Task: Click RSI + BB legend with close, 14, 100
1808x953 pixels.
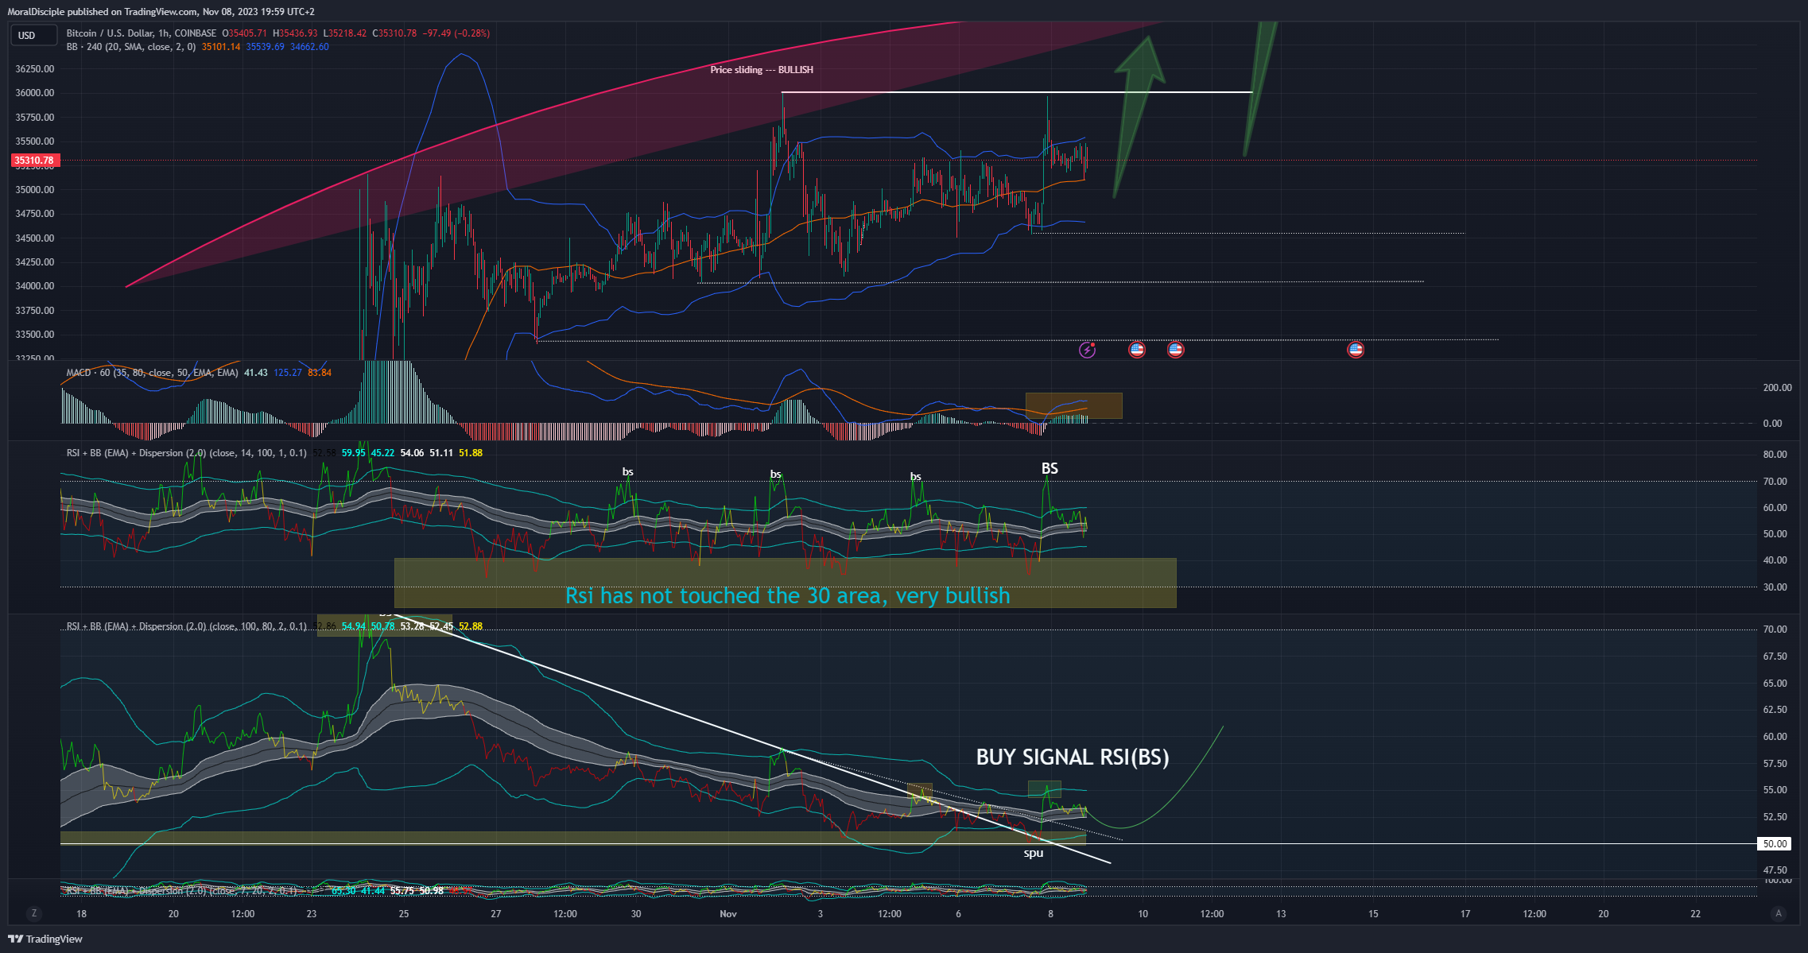Action: point(187,453)
